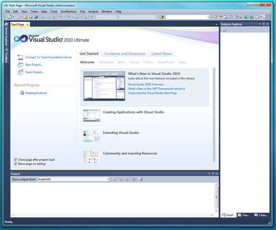Switch to Guidance and Resources tab
276x230 pixels.
tap(125, 54)
